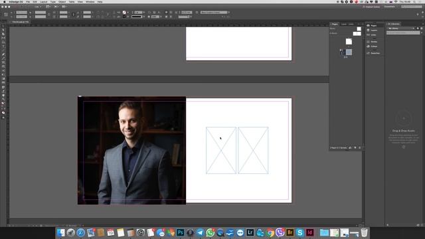Image resolution: width=425 pixels, height=239 pixels.
Task: Open the Window menu
Action: click(90, 1)
